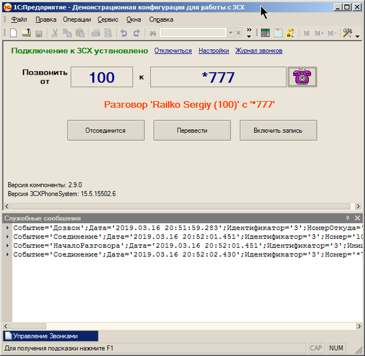Image resolution: width=365 pixels, height=356 pixels.
Task: Open the calendar toolbar icon
Action: (x=278, y=33)
